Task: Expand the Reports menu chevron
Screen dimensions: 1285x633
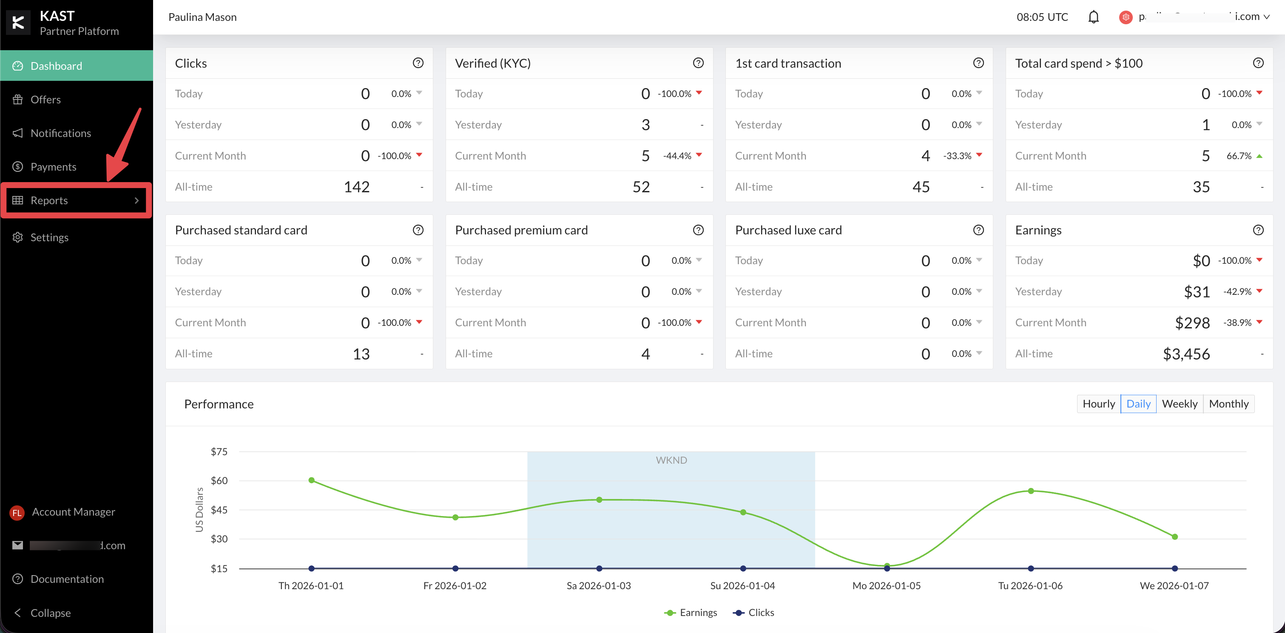Action: [x=136, y=200]
